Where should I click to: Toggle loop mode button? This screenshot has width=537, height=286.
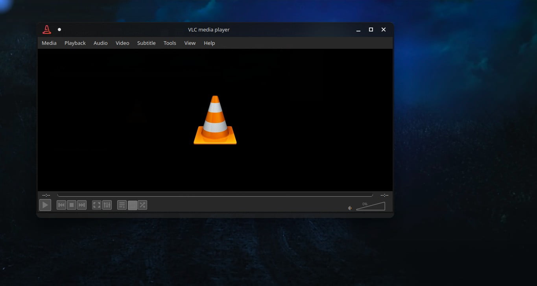(x=133, y=205)
